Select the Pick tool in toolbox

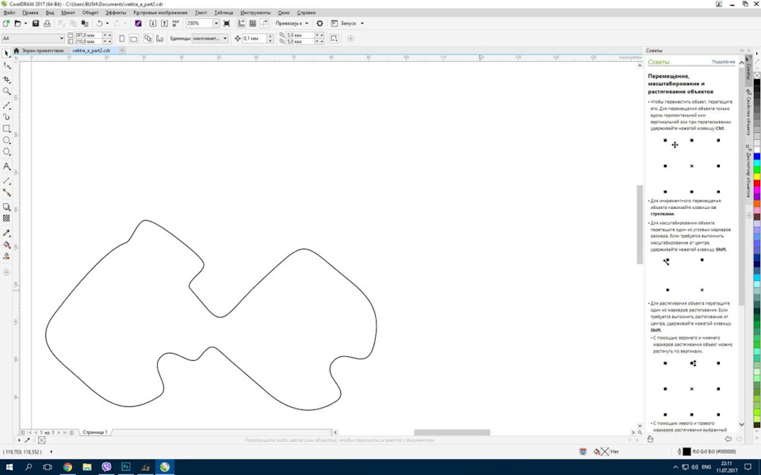click(6, 53)
